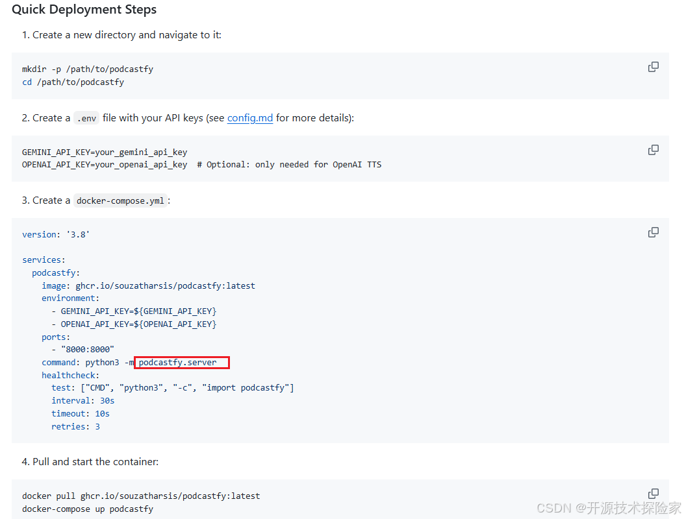
Task: Click the '"8000:8000"' port mapping
Action: [x=88, y=350]
